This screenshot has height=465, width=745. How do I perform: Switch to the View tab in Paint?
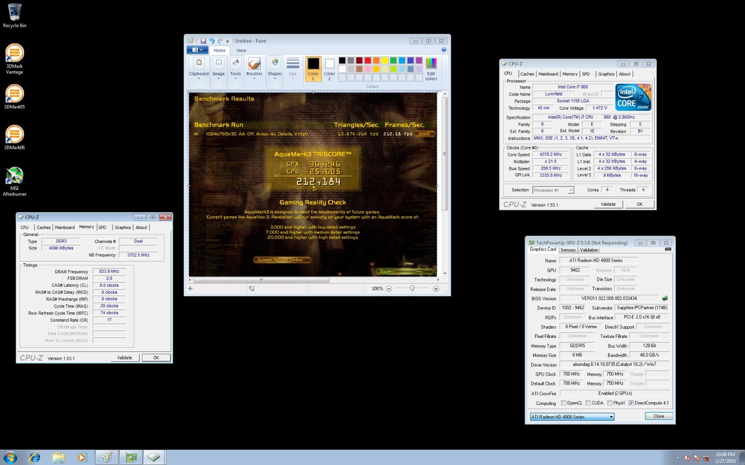coord(241,50)
